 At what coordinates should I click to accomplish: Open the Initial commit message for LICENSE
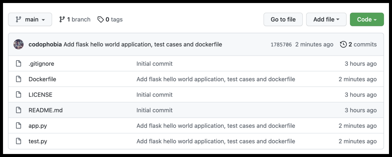(154, 95)
